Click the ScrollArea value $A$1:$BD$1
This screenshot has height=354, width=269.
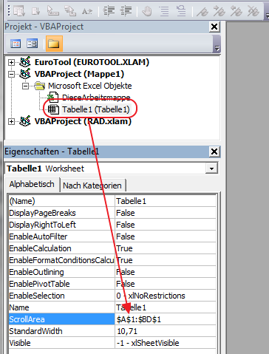pyautogui.click(x=139, y=319)
